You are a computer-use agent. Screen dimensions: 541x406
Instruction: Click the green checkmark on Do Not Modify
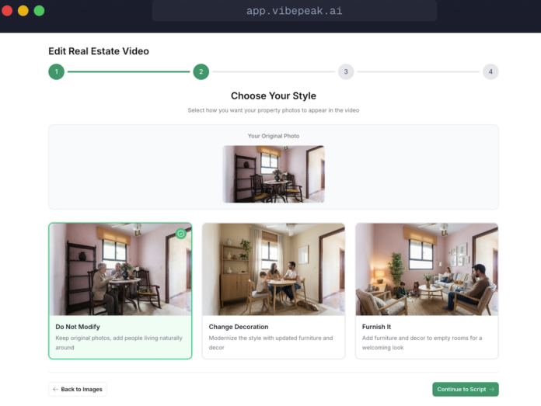tap(181, 234)
